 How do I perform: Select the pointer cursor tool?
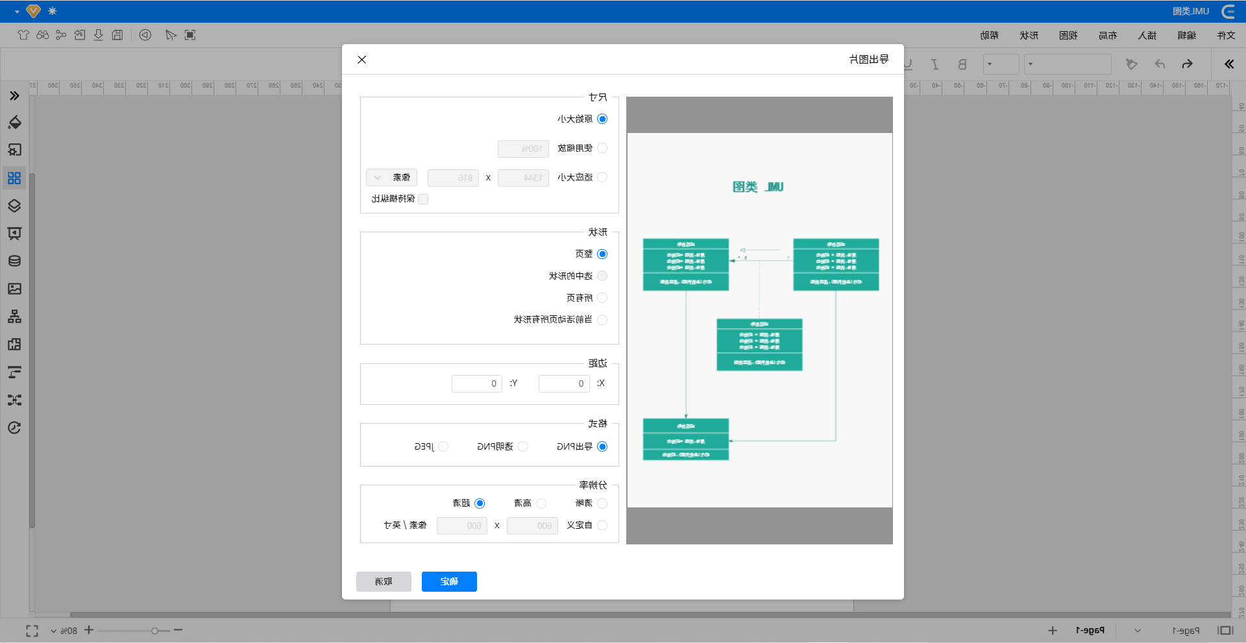pyautogui.click(x=171, y=35)
